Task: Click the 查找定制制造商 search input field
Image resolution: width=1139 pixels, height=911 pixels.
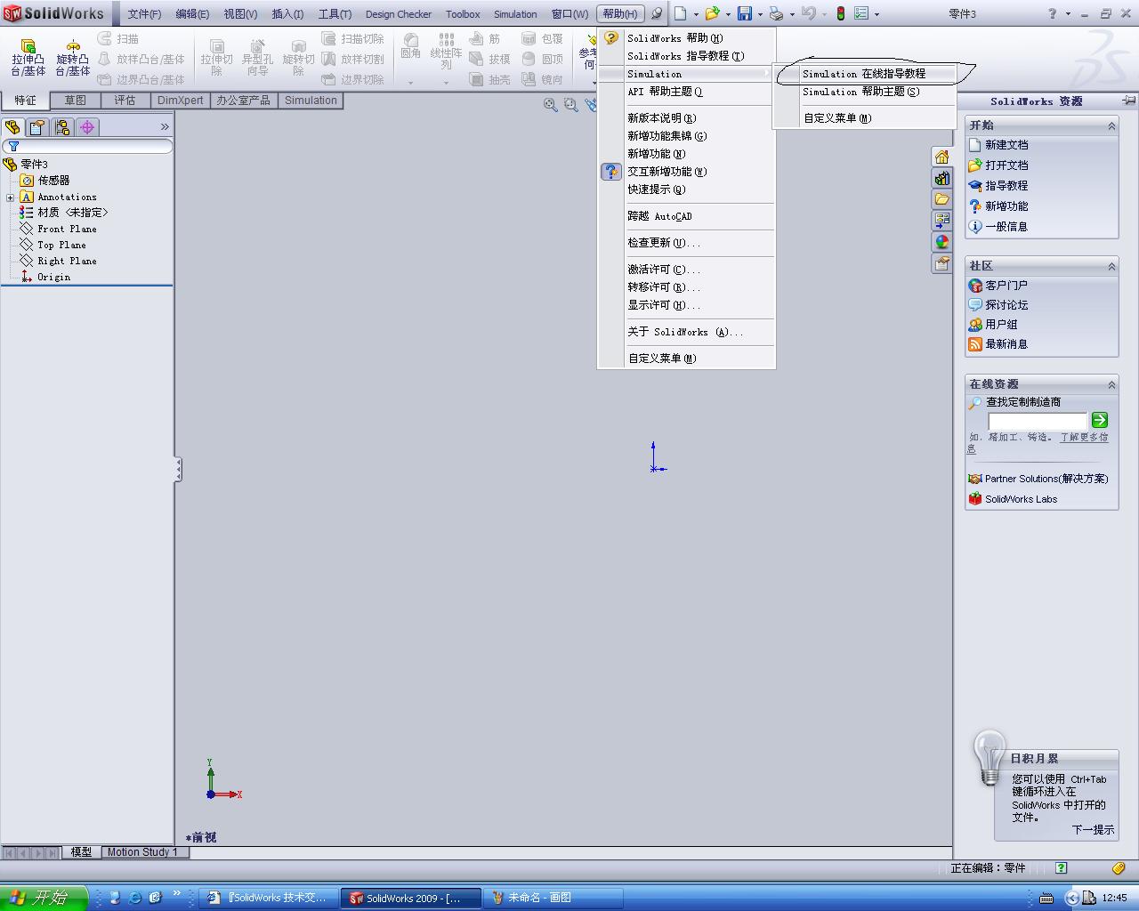Action: 1038,421
